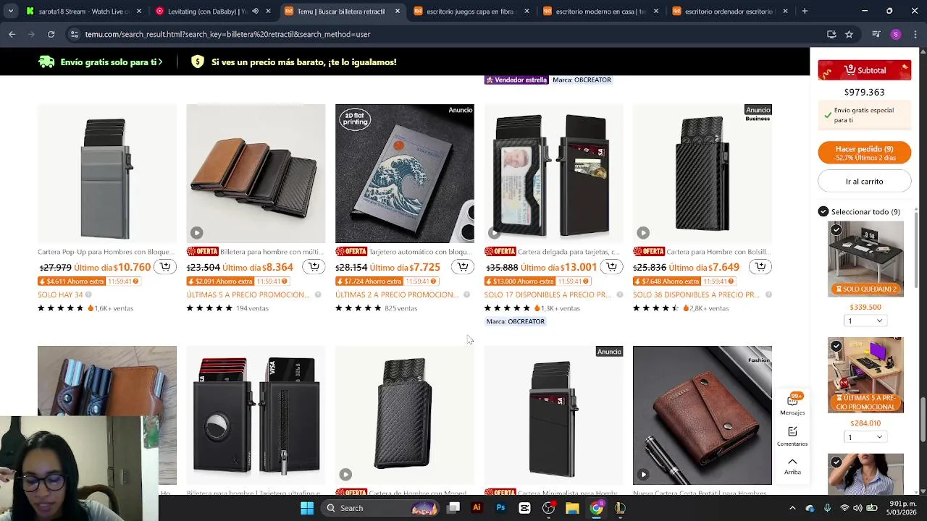Click the Arriba back-to-top arrow
This screenshot has height=521, width=927.
(x=792, y=466)
